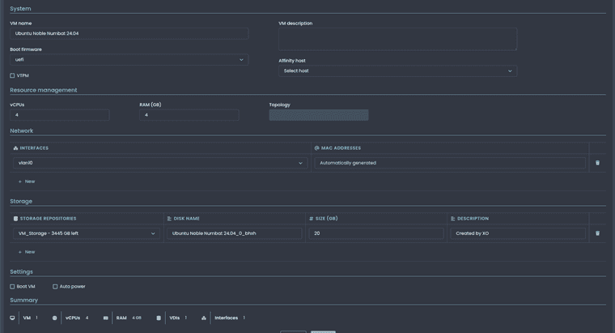Viewport: 615px width, 333px height.
Task: Enable the VTPM checkbox
Action: point(12,75)
